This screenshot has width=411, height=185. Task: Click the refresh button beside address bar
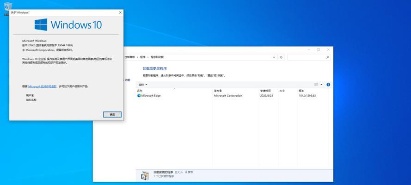point(281,57)
